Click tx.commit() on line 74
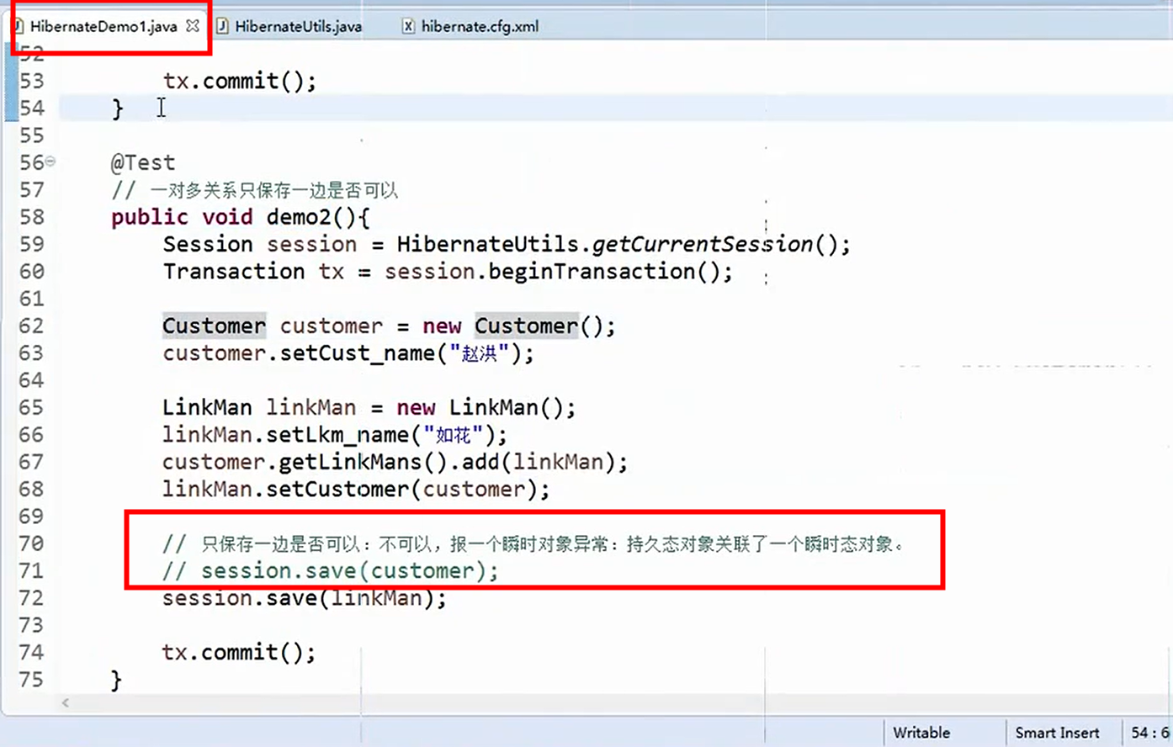The height and width of the screenshot is (747, 1173). [x=239, y=652]
